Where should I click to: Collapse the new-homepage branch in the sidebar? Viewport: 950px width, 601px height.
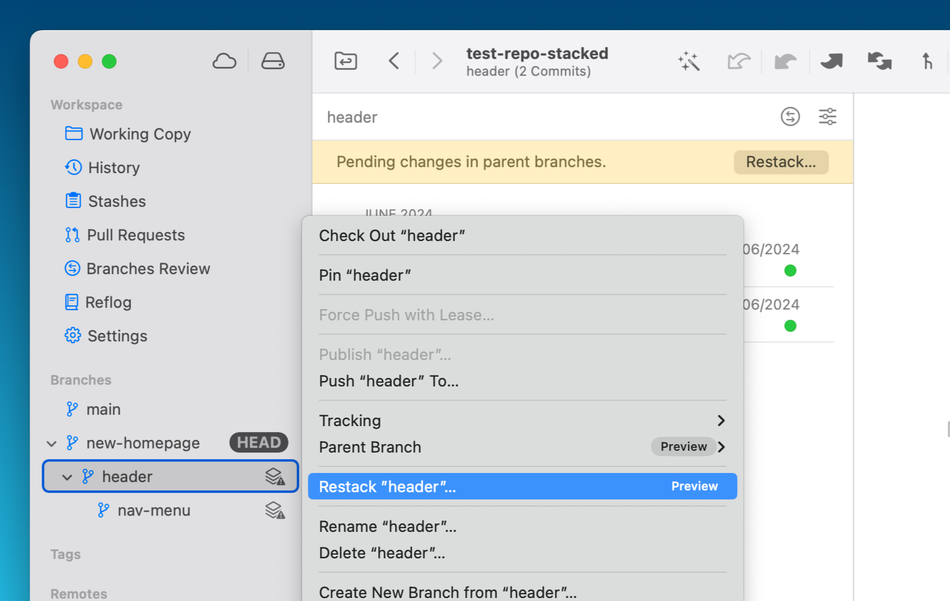tap(52, 443)
